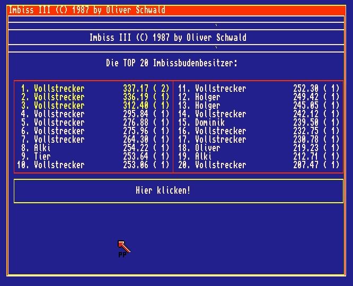
Task: Select rank 9 name Tier
Action: (x=42, y=157)
